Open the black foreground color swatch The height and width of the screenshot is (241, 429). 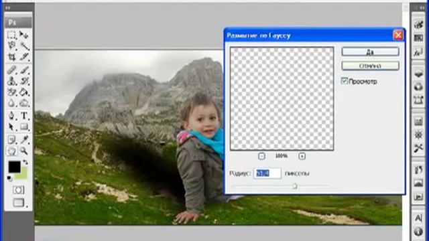point(14,167)
